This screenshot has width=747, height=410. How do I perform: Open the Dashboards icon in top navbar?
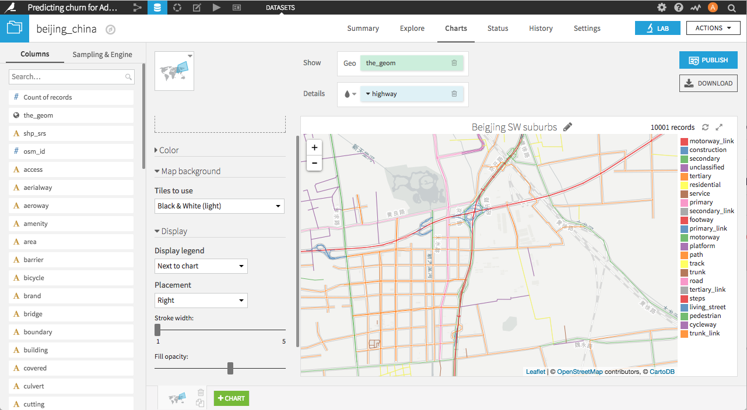pyautogui.click(x=235, y=8)
